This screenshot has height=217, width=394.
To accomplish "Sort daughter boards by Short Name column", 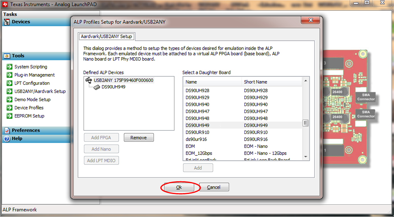I will pos(271,82).
